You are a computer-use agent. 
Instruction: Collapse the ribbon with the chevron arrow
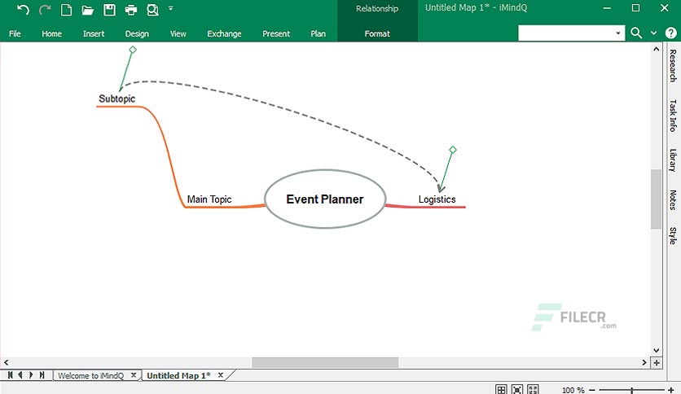point(653,33)
